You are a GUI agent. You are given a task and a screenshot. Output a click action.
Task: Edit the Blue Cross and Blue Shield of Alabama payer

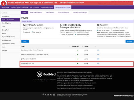(x=98, y=50)
